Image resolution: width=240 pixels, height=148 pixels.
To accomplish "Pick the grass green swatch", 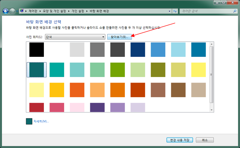I will click(x=117, y=70).
